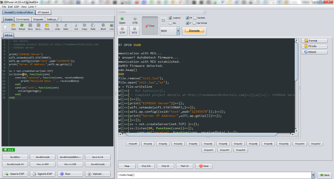Click the Cut scissors icon
334x179 pixels.
tap(76, 27)
